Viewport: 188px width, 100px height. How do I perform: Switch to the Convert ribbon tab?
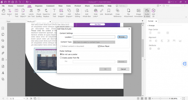[20, 6]
